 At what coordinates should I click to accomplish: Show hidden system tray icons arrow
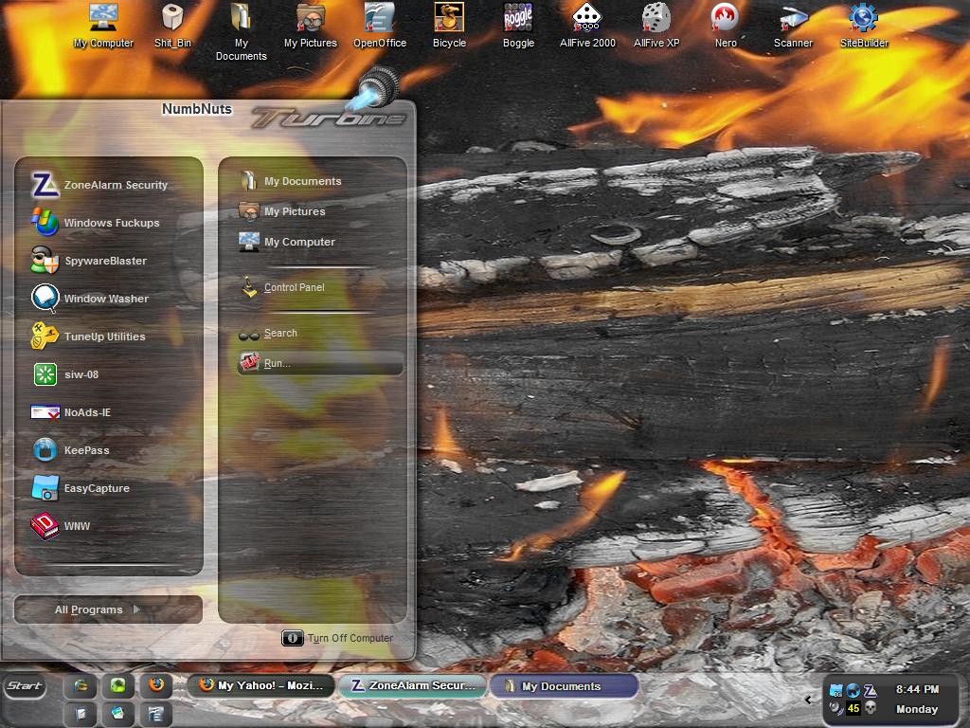coord(808,700)
